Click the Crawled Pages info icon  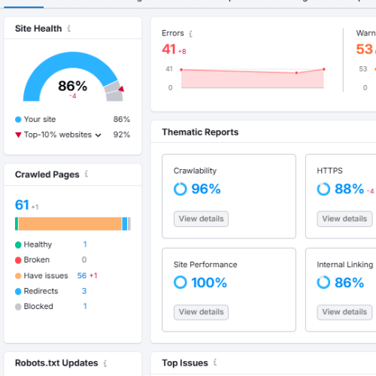pyautogui.click(x=86, y=174)
